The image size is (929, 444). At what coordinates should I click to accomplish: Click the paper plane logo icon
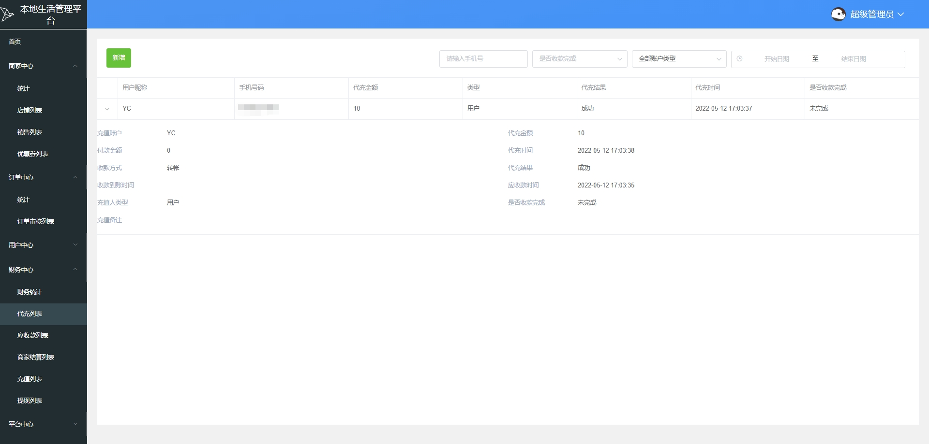click(x=7, y=14)
